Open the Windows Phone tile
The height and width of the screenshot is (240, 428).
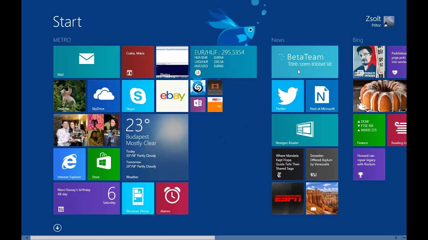coord(138,198)
